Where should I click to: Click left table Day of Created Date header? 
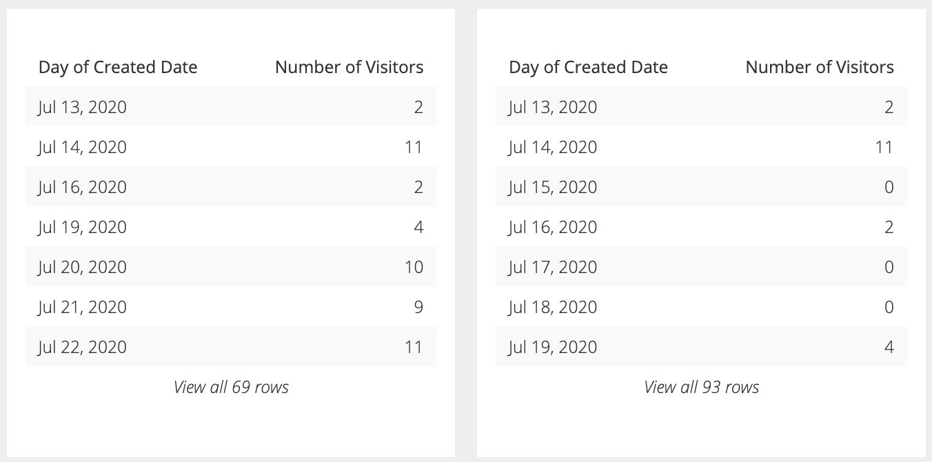pos(118,67)
